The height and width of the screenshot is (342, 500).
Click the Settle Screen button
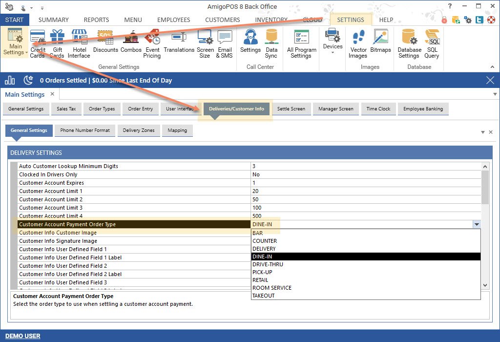[291, 109]
